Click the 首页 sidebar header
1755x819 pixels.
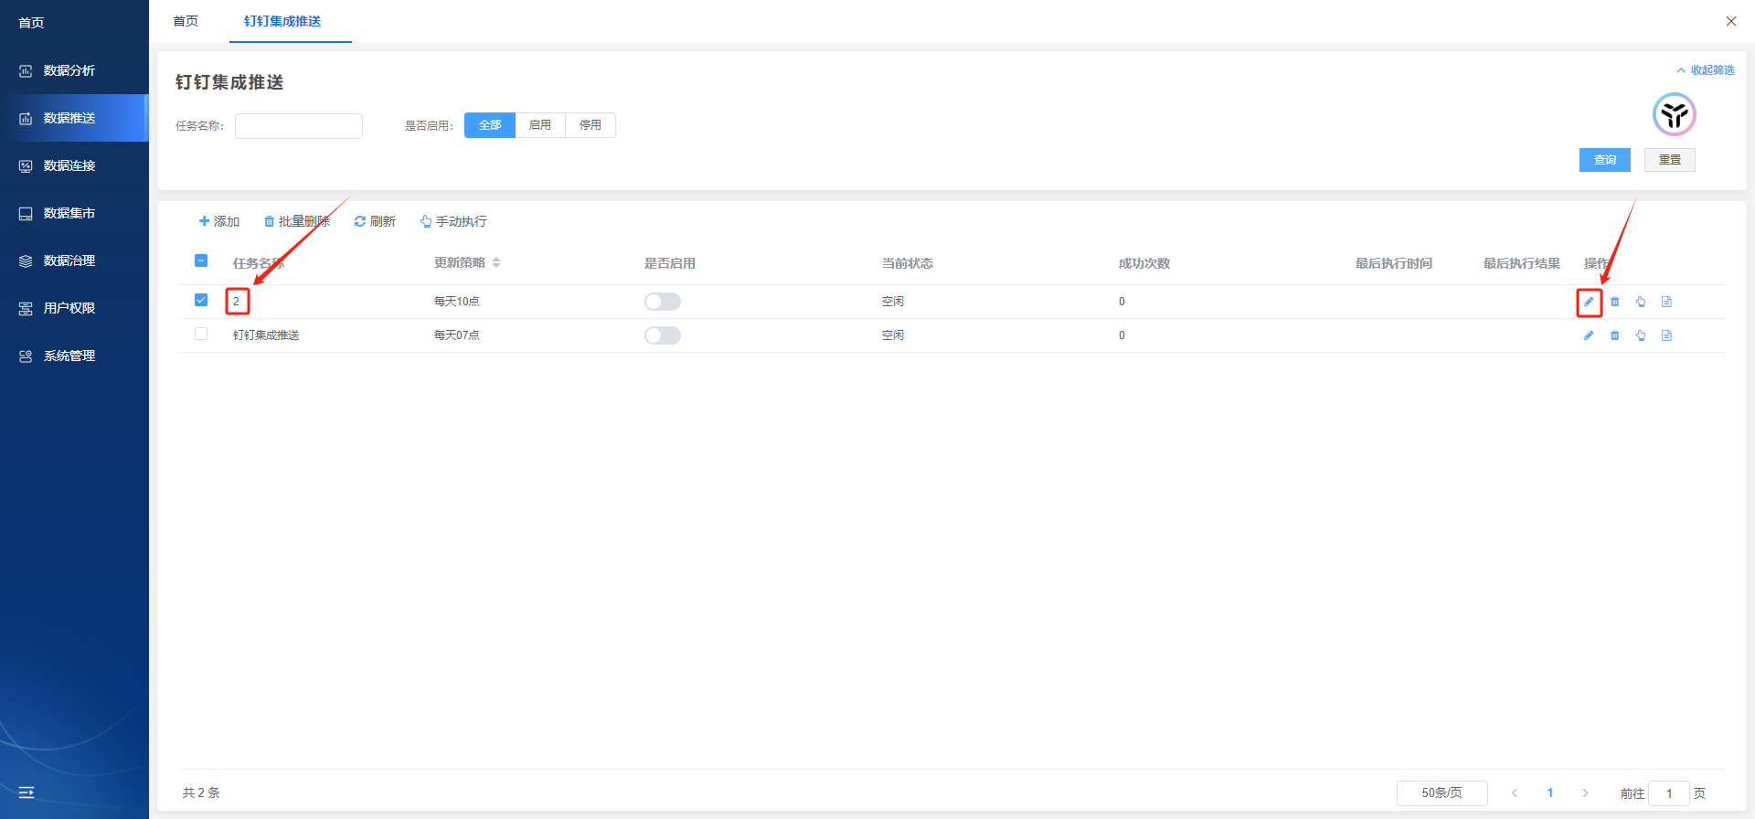tap(31, 22)
